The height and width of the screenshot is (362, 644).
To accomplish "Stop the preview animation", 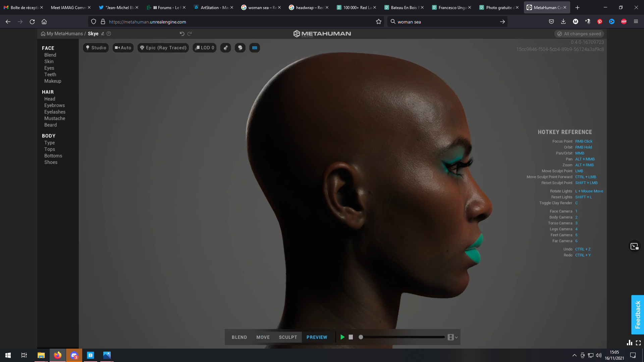I will tap(351, 337).
